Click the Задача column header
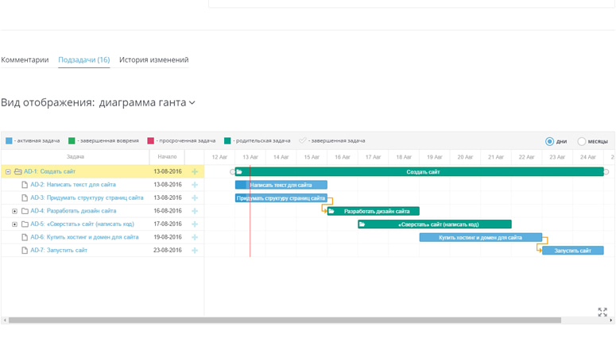 (75, 157)
